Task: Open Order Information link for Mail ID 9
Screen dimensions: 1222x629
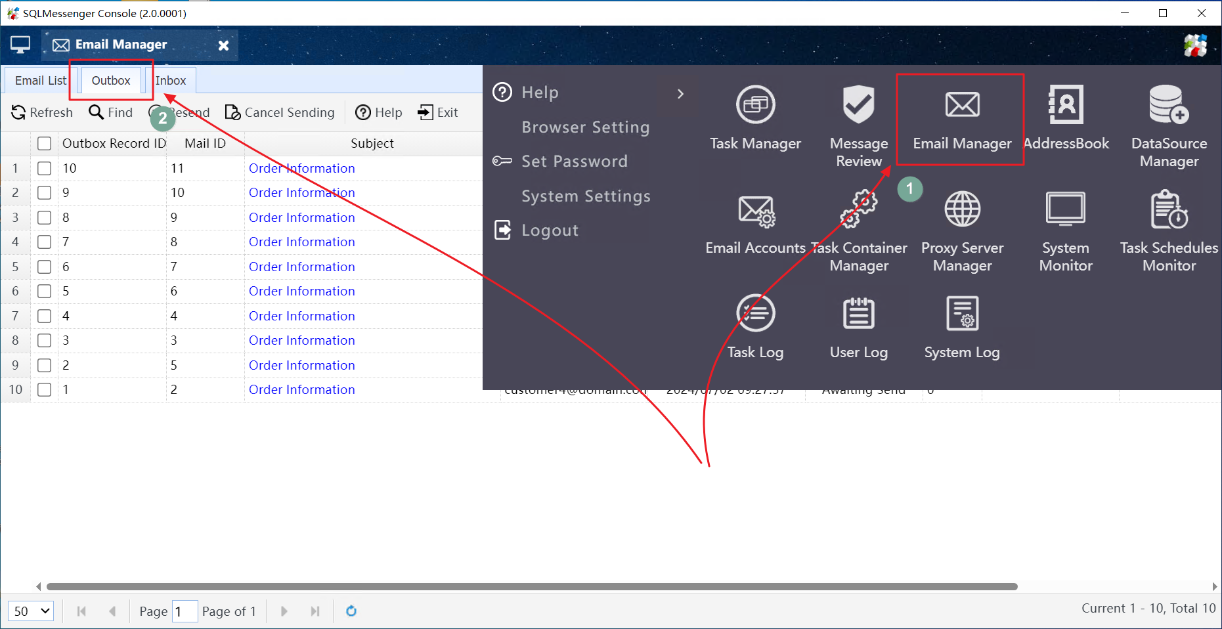Action: pyautogui.click(x=302, y=217)
